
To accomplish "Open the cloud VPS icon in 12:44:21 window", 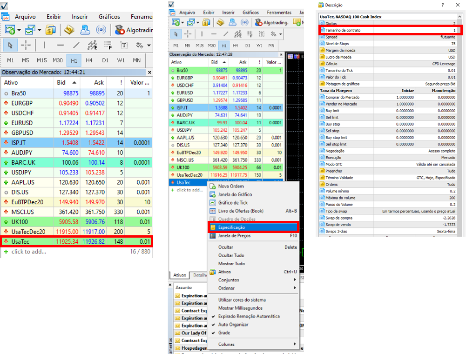I will [x=85, y=30].
